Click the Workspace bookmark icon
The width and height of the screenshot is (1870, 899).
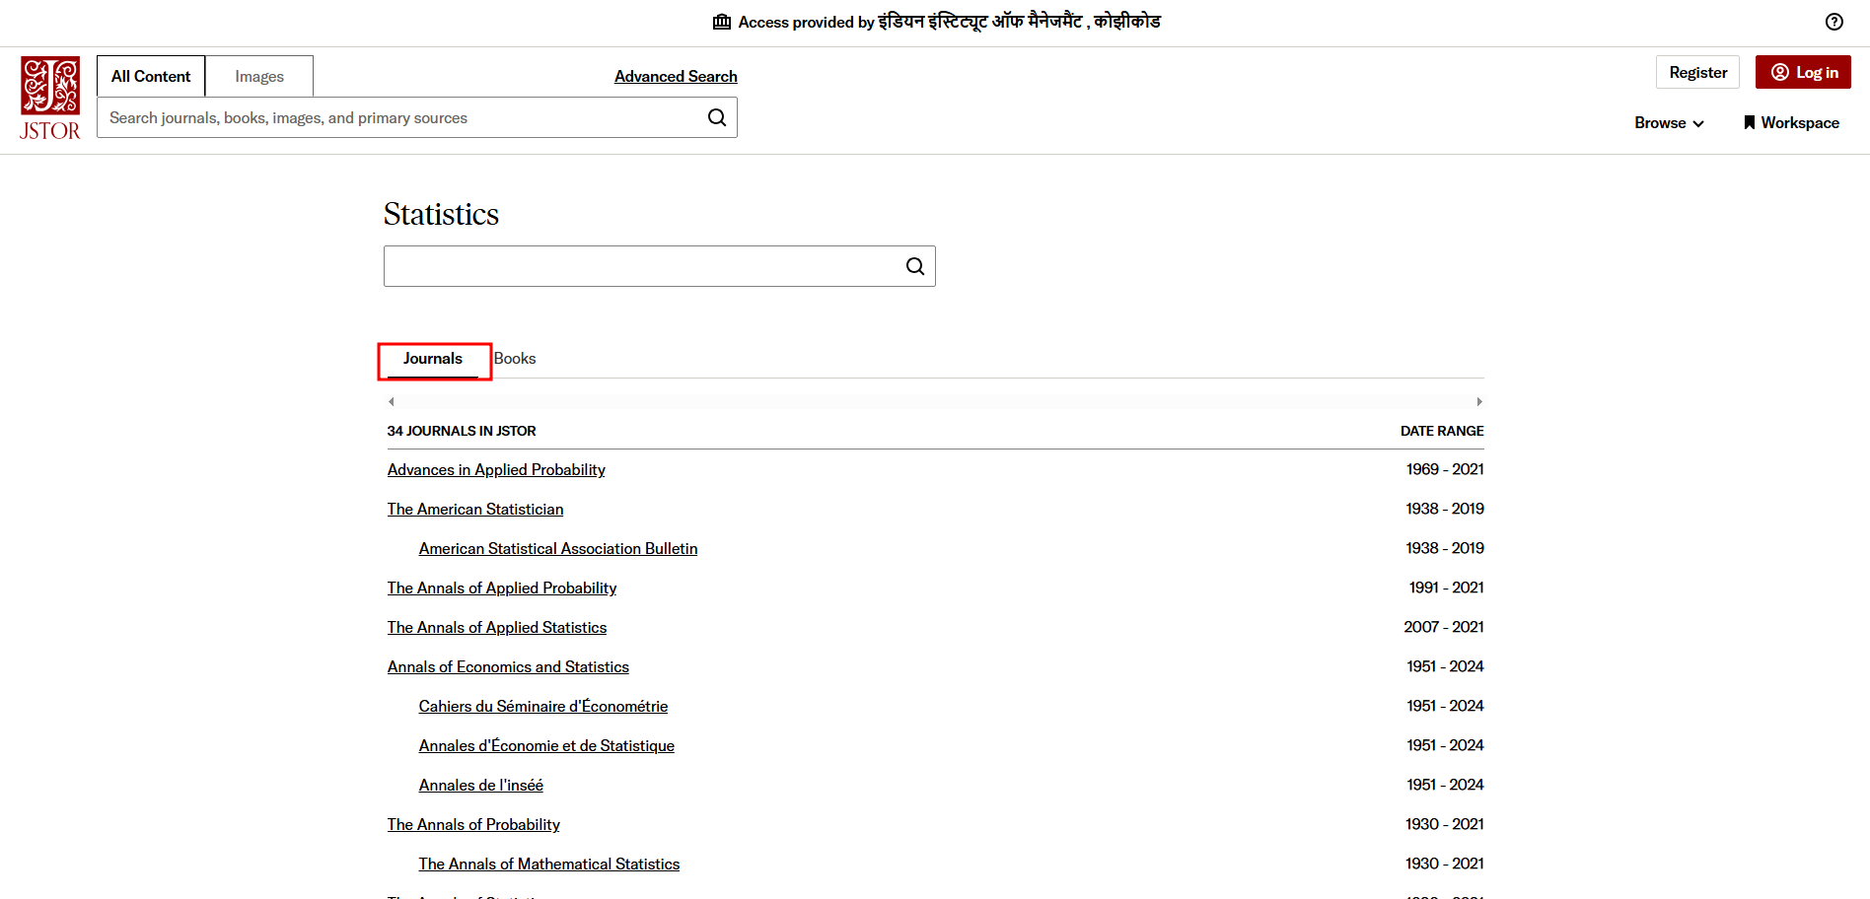[1749, 122]
